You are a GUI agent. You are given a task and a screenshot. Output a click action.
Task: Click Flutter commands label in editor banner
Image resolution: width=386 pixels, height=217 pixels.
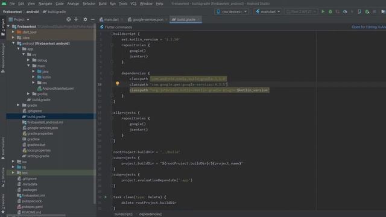118,27
